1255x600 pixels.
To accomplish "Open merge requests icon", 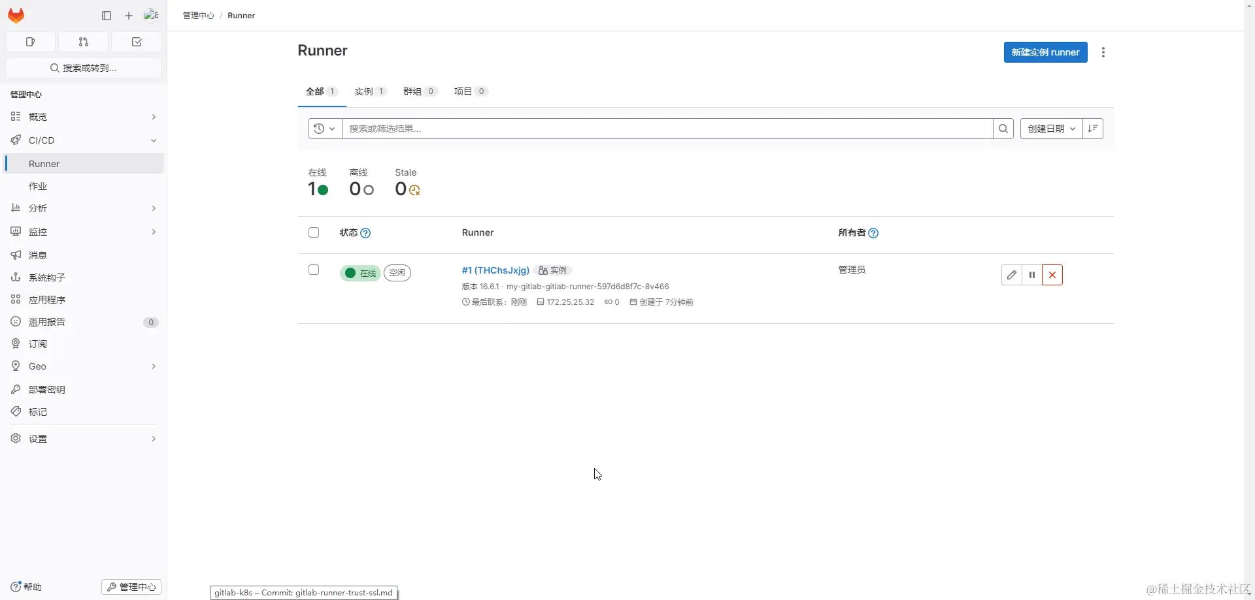I will 83,42.
